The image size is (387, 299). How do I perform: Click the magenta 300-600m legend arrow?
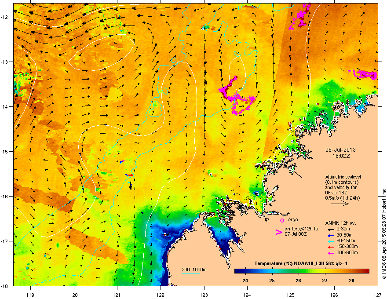(331, 253)
